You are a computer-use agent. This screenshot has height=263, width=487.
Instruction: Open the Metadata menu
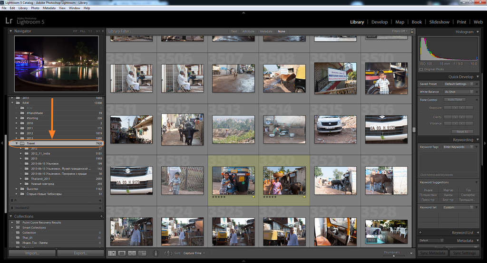click(x=49, y=8)
